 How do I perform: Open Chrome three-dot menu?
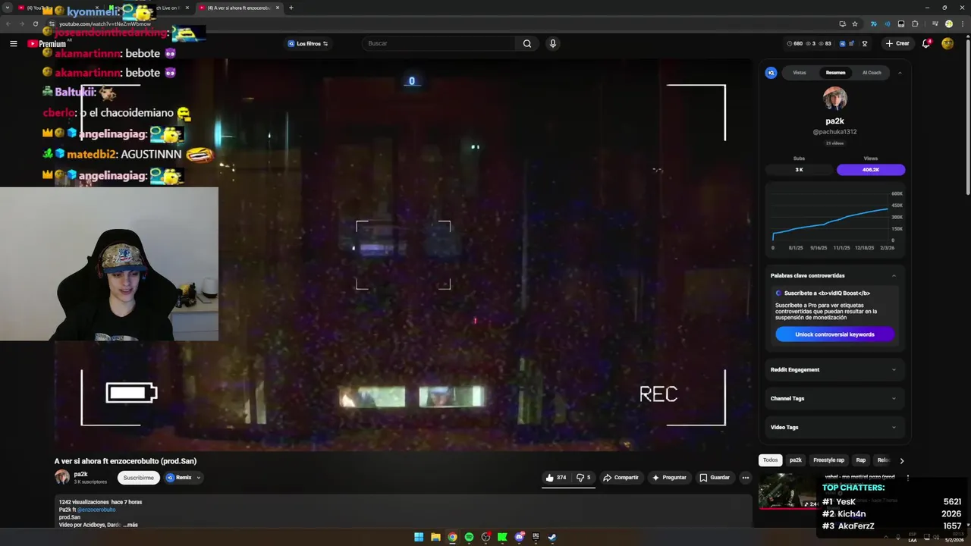click(x=961, y=24)
